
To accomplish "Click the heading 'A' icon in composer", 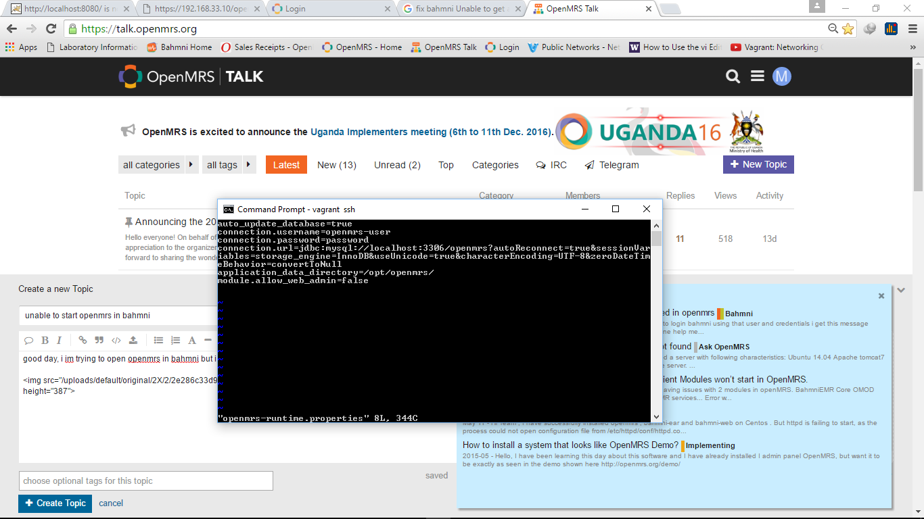I will (x=192, y=340).
